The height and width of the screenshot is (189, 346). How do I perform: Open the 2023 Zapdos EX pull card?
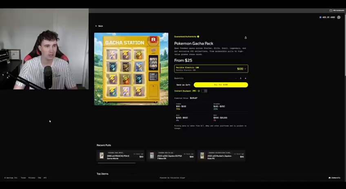click(171, 156)
